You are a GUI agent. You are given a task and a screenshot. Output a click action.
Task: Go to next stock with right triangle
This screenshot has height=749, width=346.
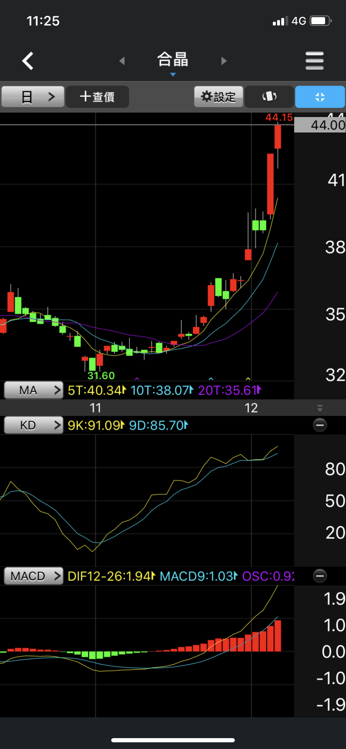tap(224, 61)
